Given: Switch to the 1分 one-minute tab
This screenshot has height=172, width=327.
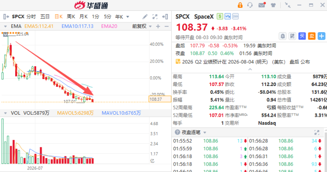Looking at the screenshot, I should (95, 17).
